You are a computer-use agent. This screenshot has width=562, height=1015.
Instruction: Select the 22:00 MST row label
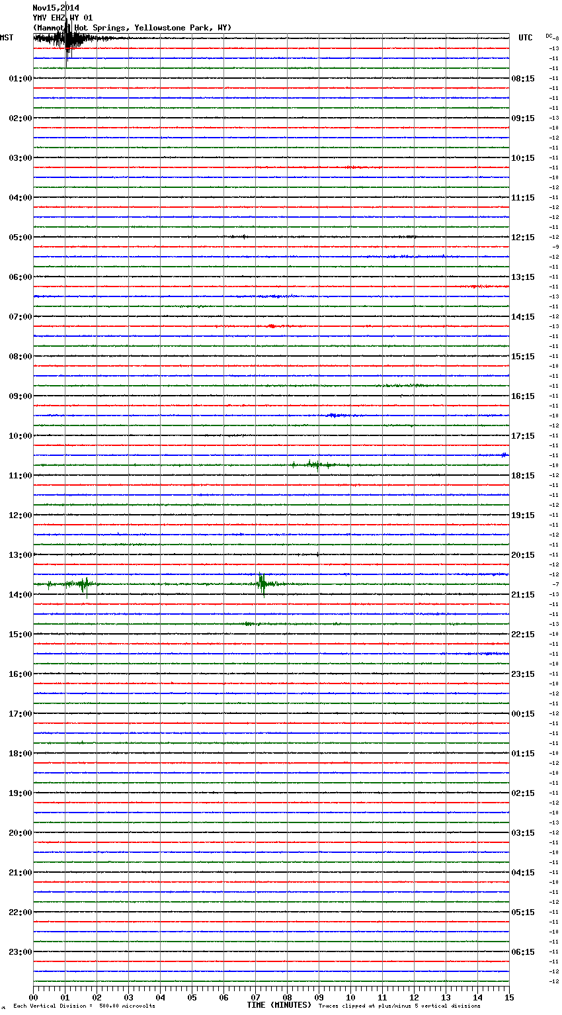20,912
